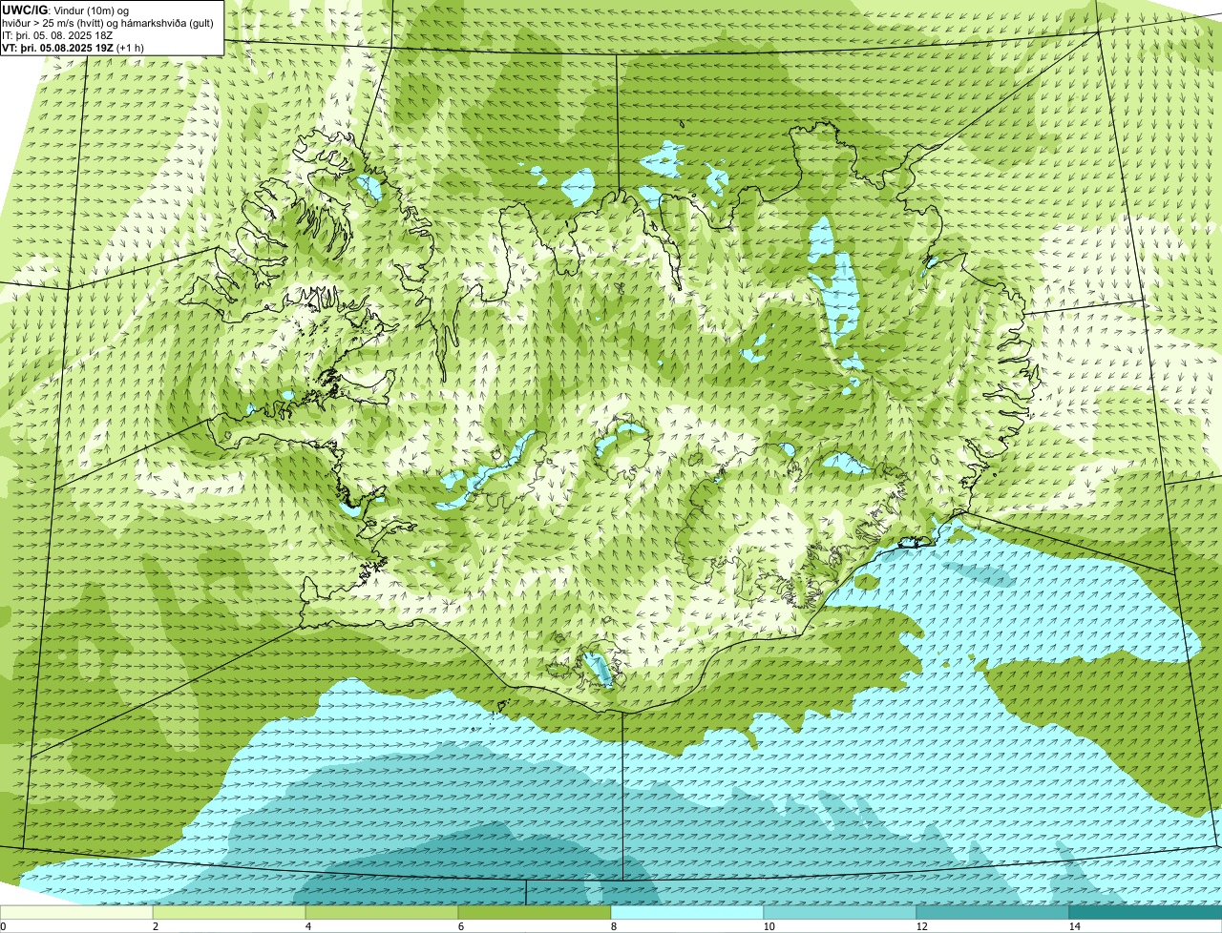Click the "0" label on the color scale
The width and height of the screenshot is (1222, 933).
[x=3, y=926]
